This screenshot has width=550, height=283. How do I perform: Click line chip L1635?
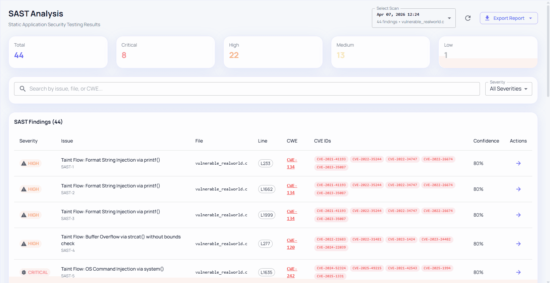pyautogui.click(x=267, y=272)
